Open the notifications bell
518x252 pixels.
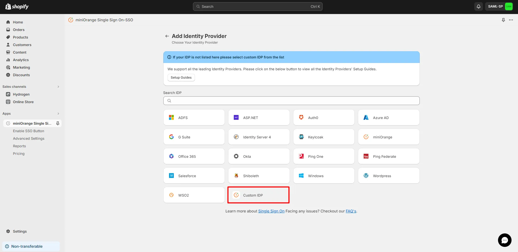tap(478, 6)
